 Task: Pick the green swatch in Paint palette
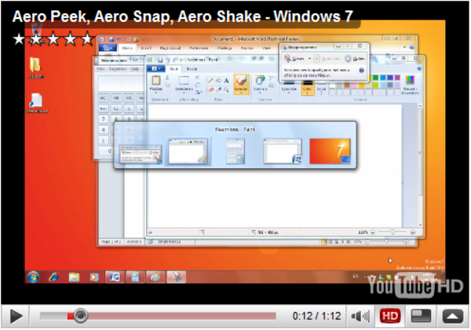[375, 78]
